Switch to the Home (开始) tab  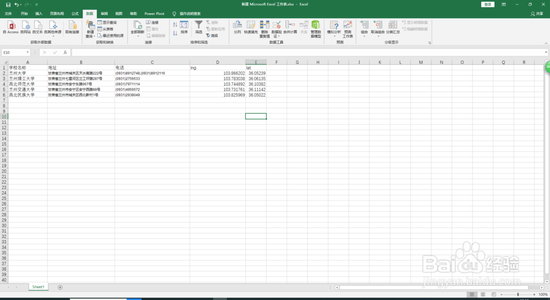pos(24,14)
